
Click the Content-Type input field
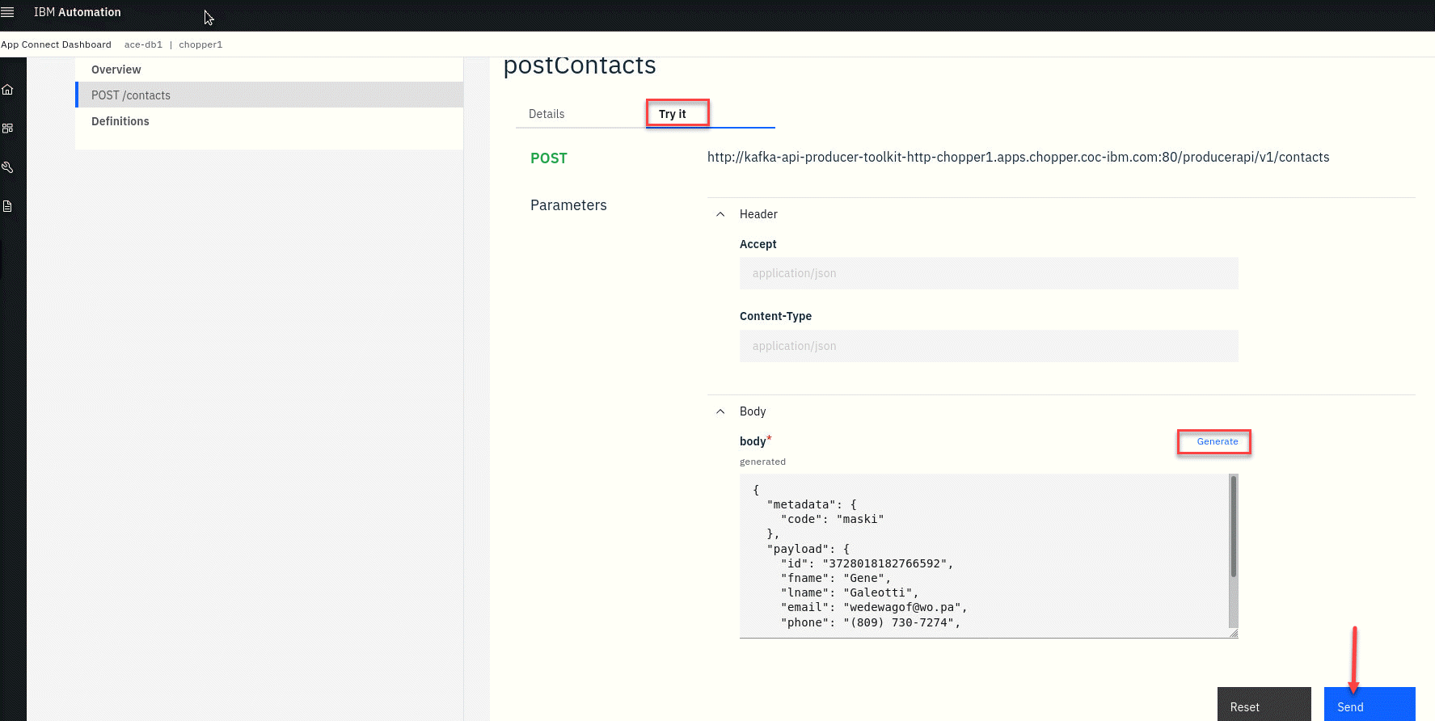(x=988, y=346)
